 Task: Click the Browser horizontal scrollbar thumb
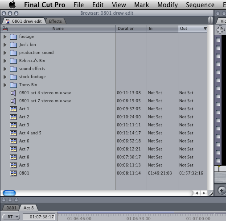pyautogui.click(x=9, y=193)
